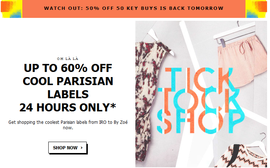Click the LABELS headline line
Viewport: 270px width, 168px height.
(x=68, y=94)
